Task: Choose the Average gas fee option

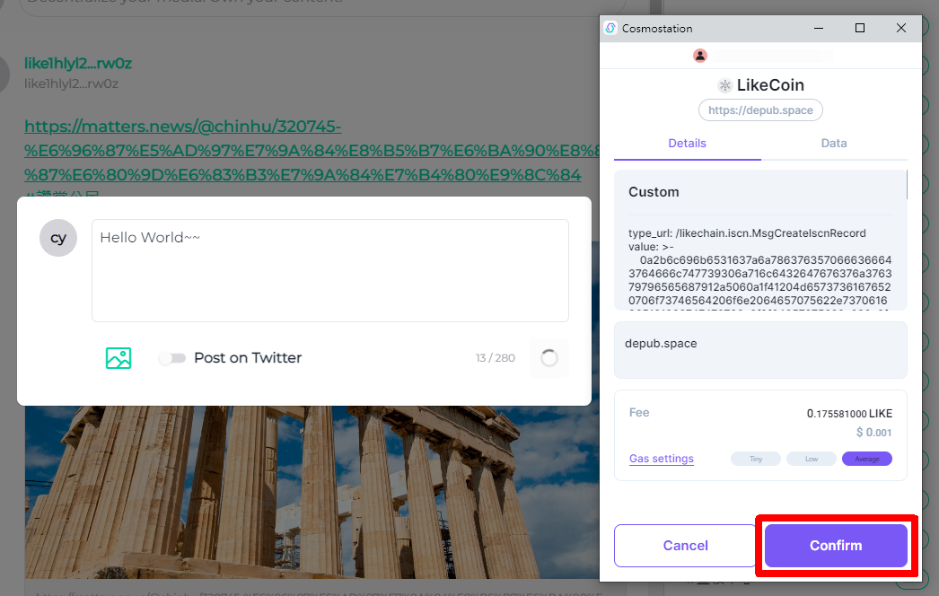Action: (866, 459)
